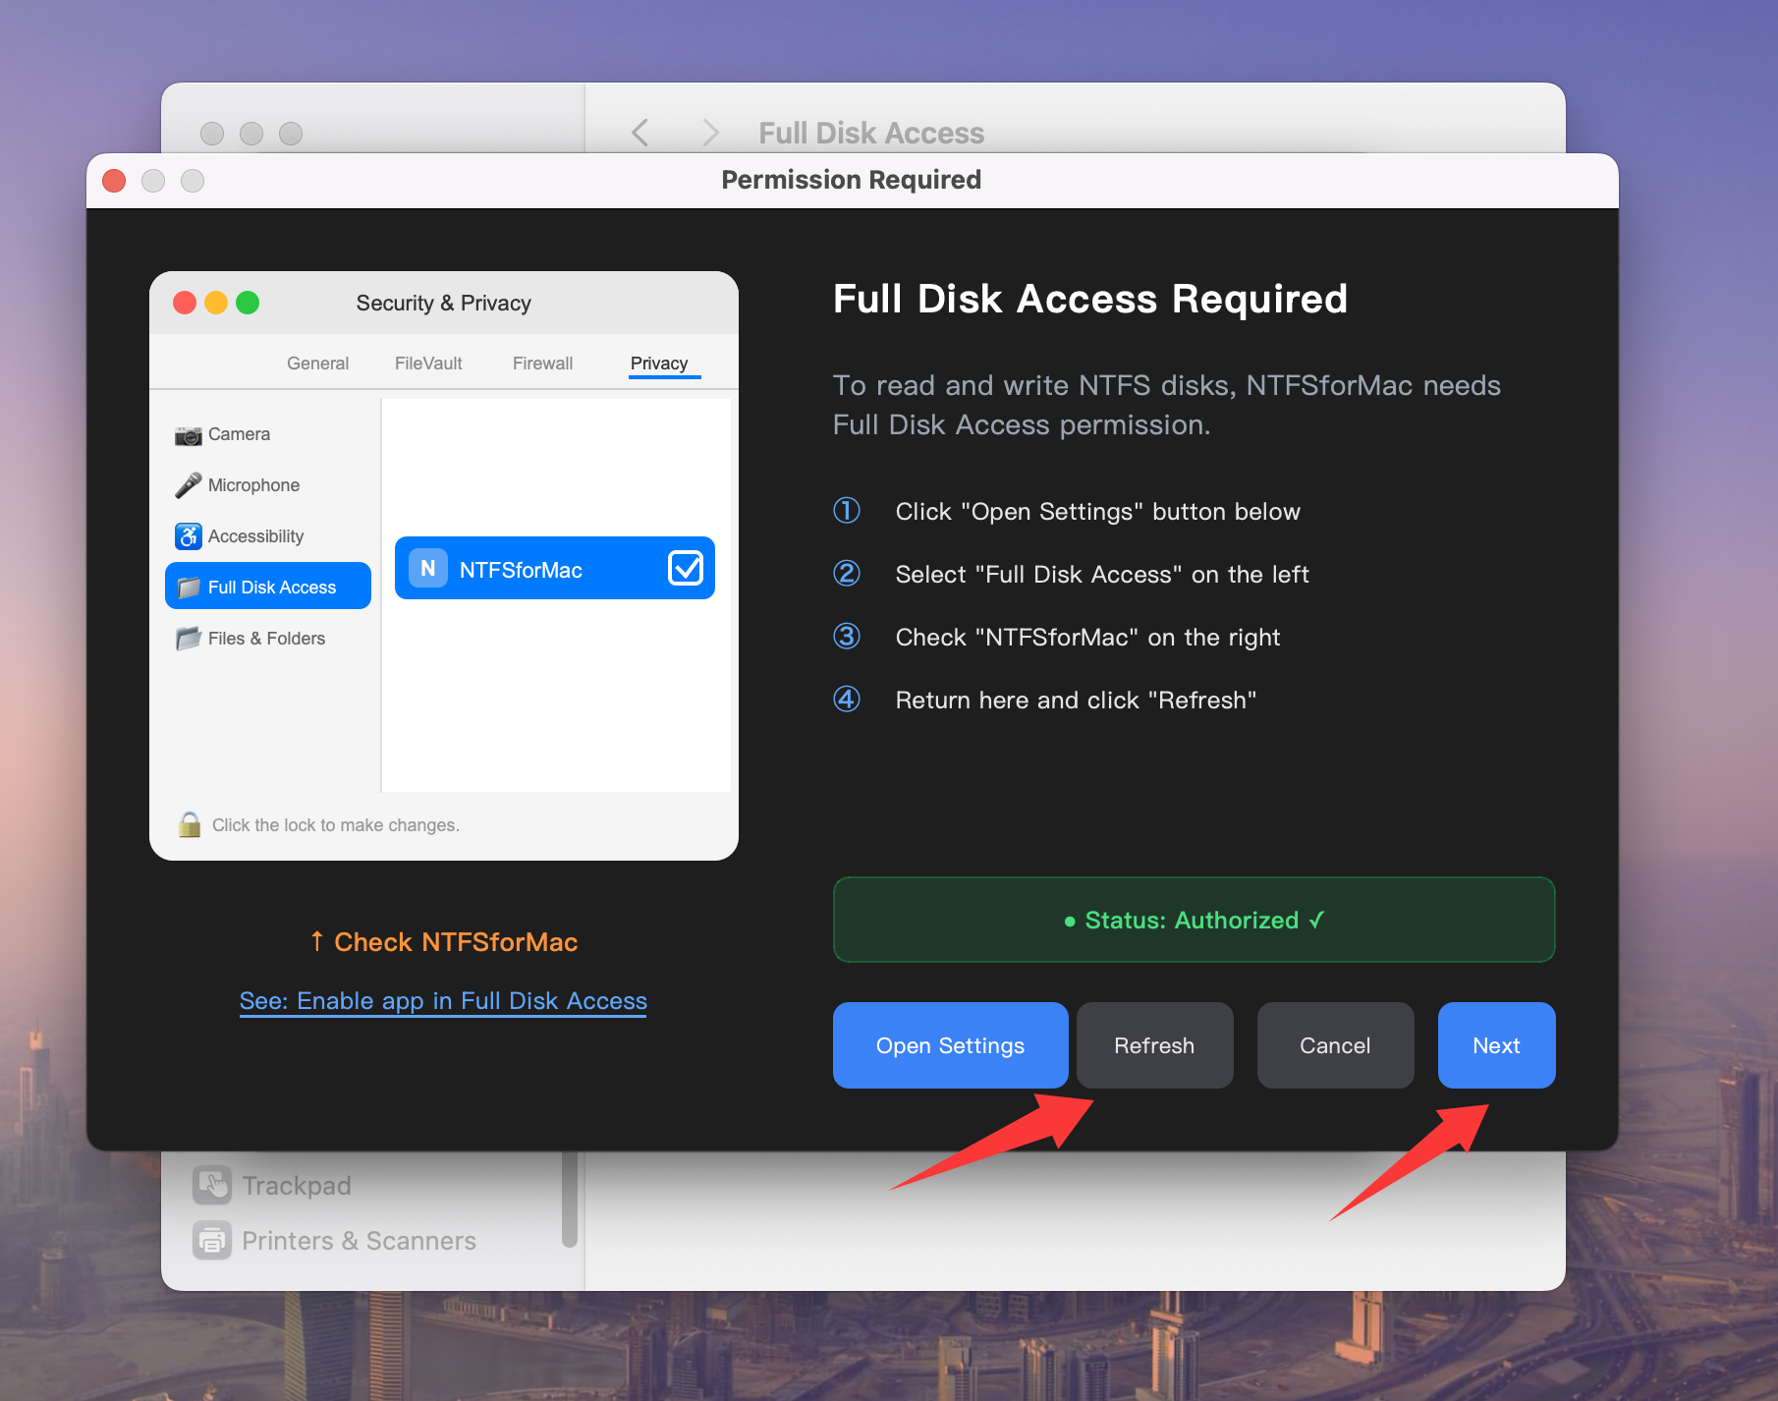Toggle the Status: Authorized indicator
1778x1401 pixels.
(1193, 920)
